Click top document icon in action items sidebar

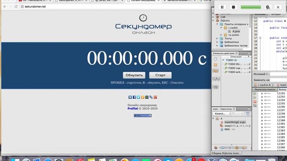tap(216, 59)
